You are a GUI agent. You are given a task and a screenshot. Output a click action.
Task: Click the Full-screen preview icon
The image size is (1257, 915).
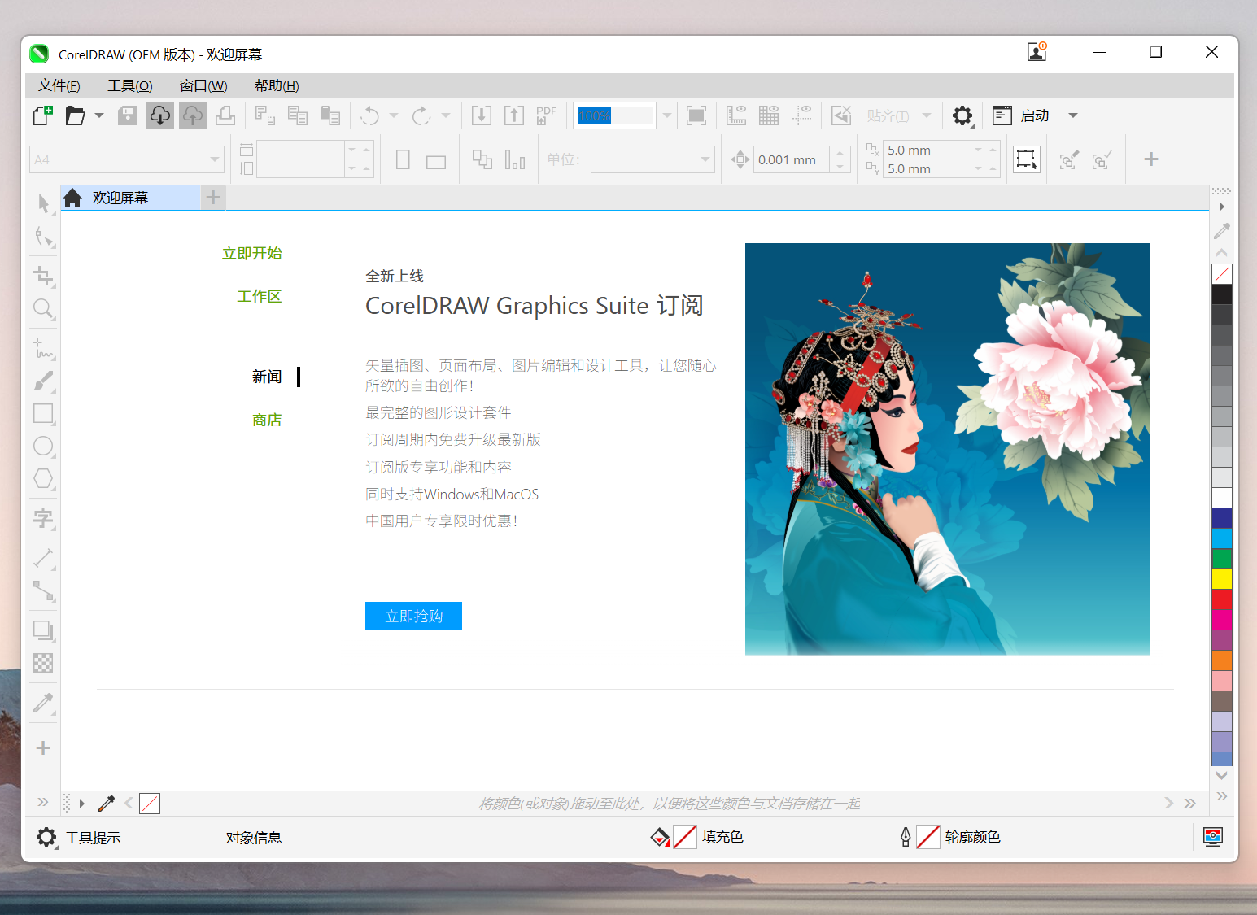(x=696, y=115)
